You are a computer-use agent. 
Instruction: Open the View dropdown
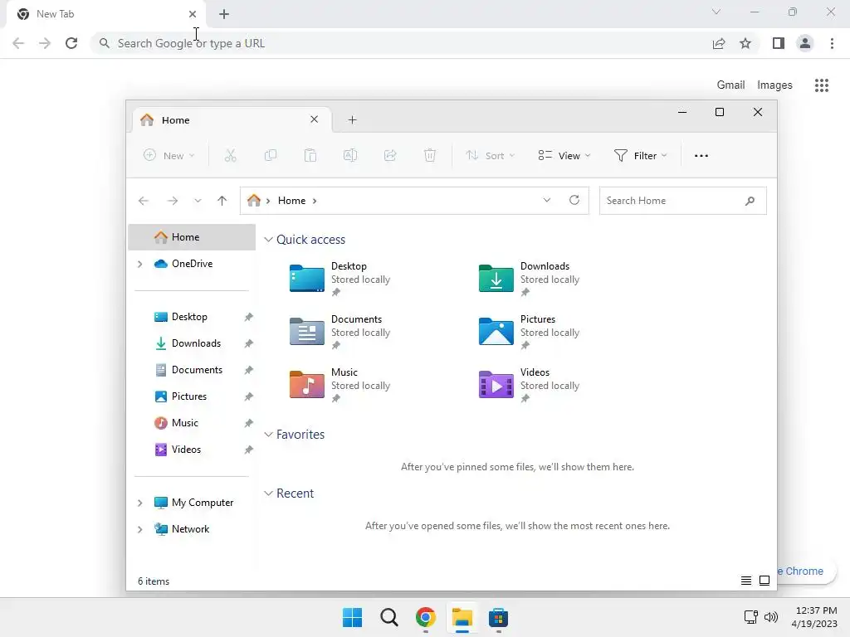564,155
